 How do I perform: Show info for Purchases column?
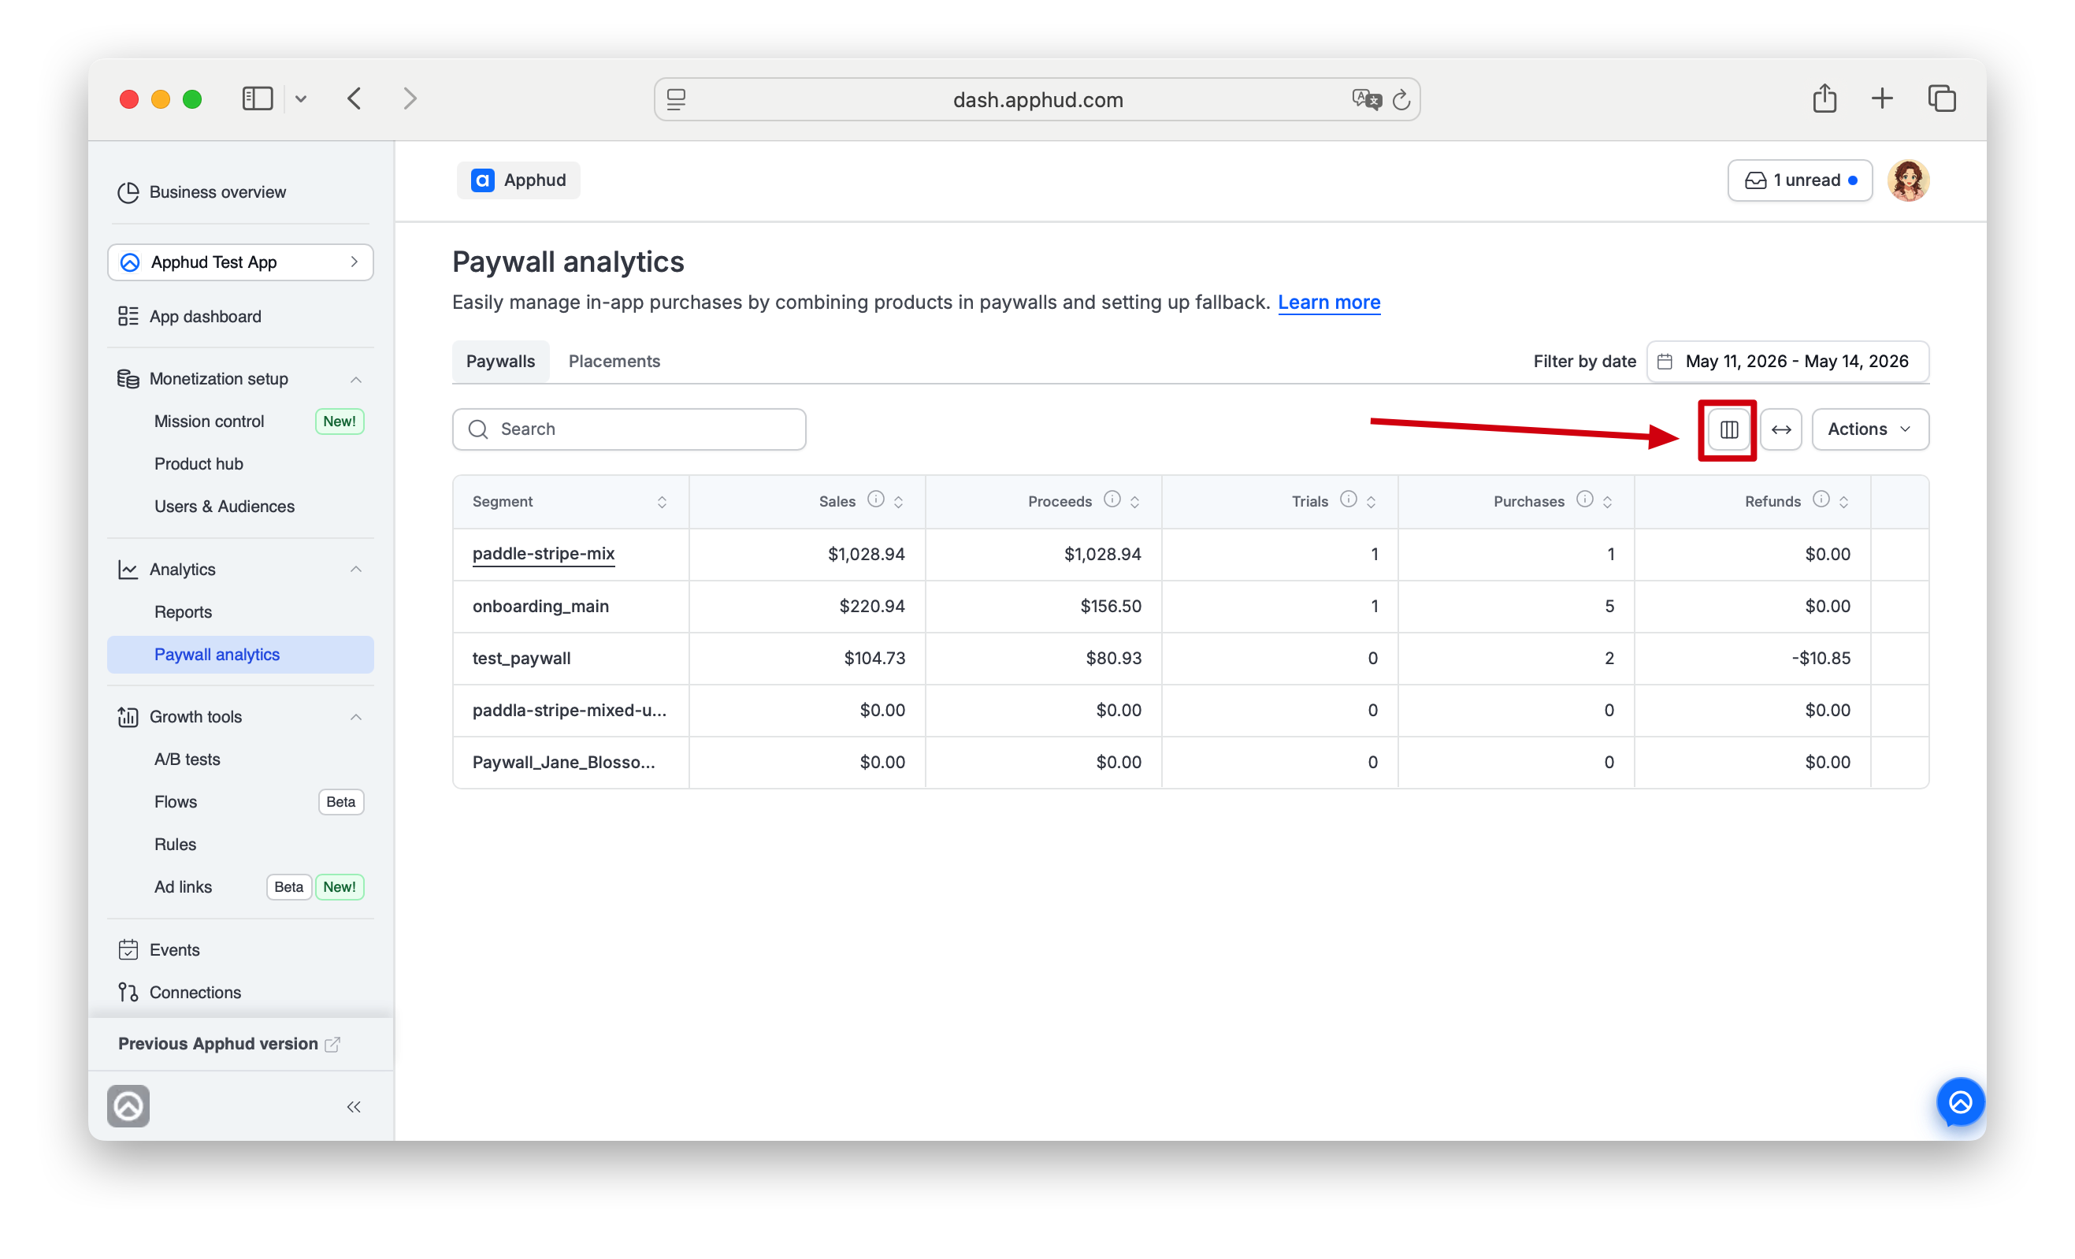[x=1584, y=500]
